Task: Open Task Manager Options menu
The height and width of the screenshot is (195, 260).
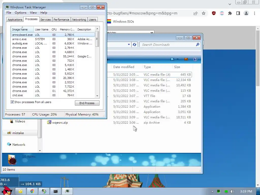Action: [21, 13]
